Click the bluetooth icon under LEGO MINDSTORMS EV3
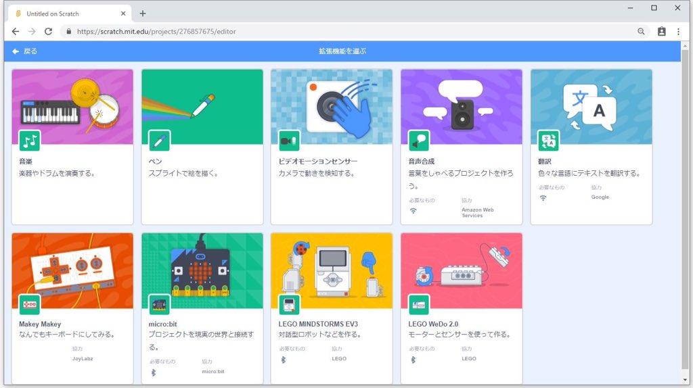693x388 pixels. [x=284, y=360]
